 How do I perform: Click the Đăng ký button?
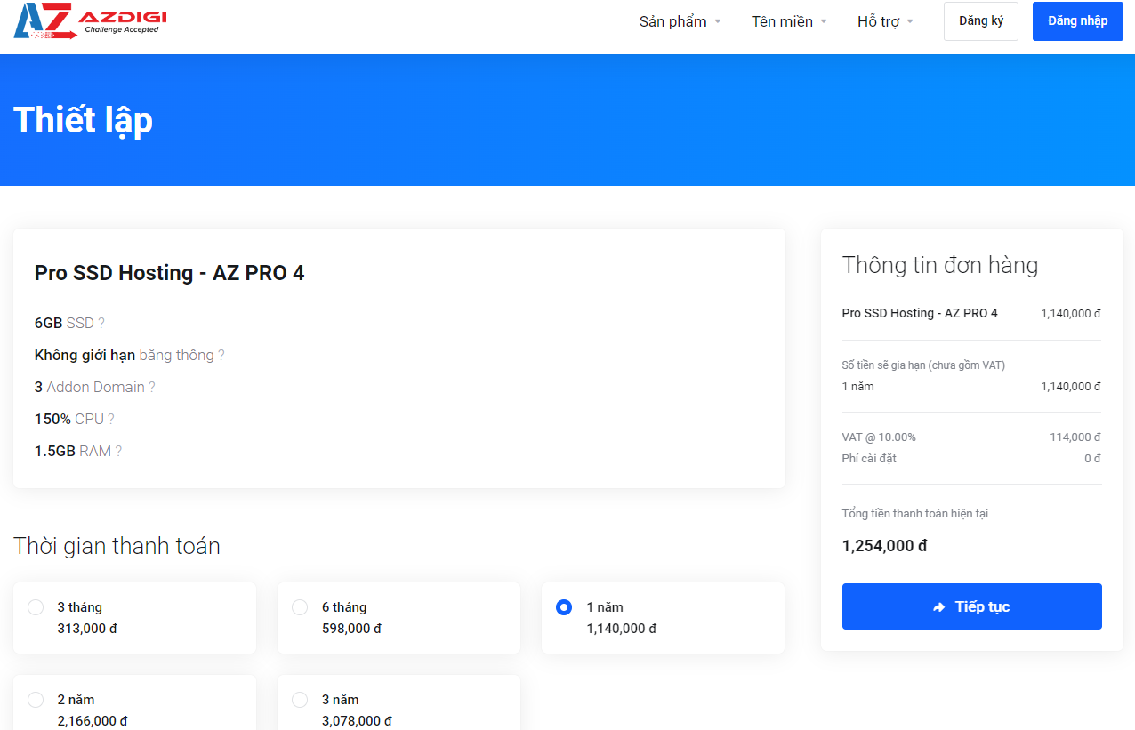click(981, 21)
